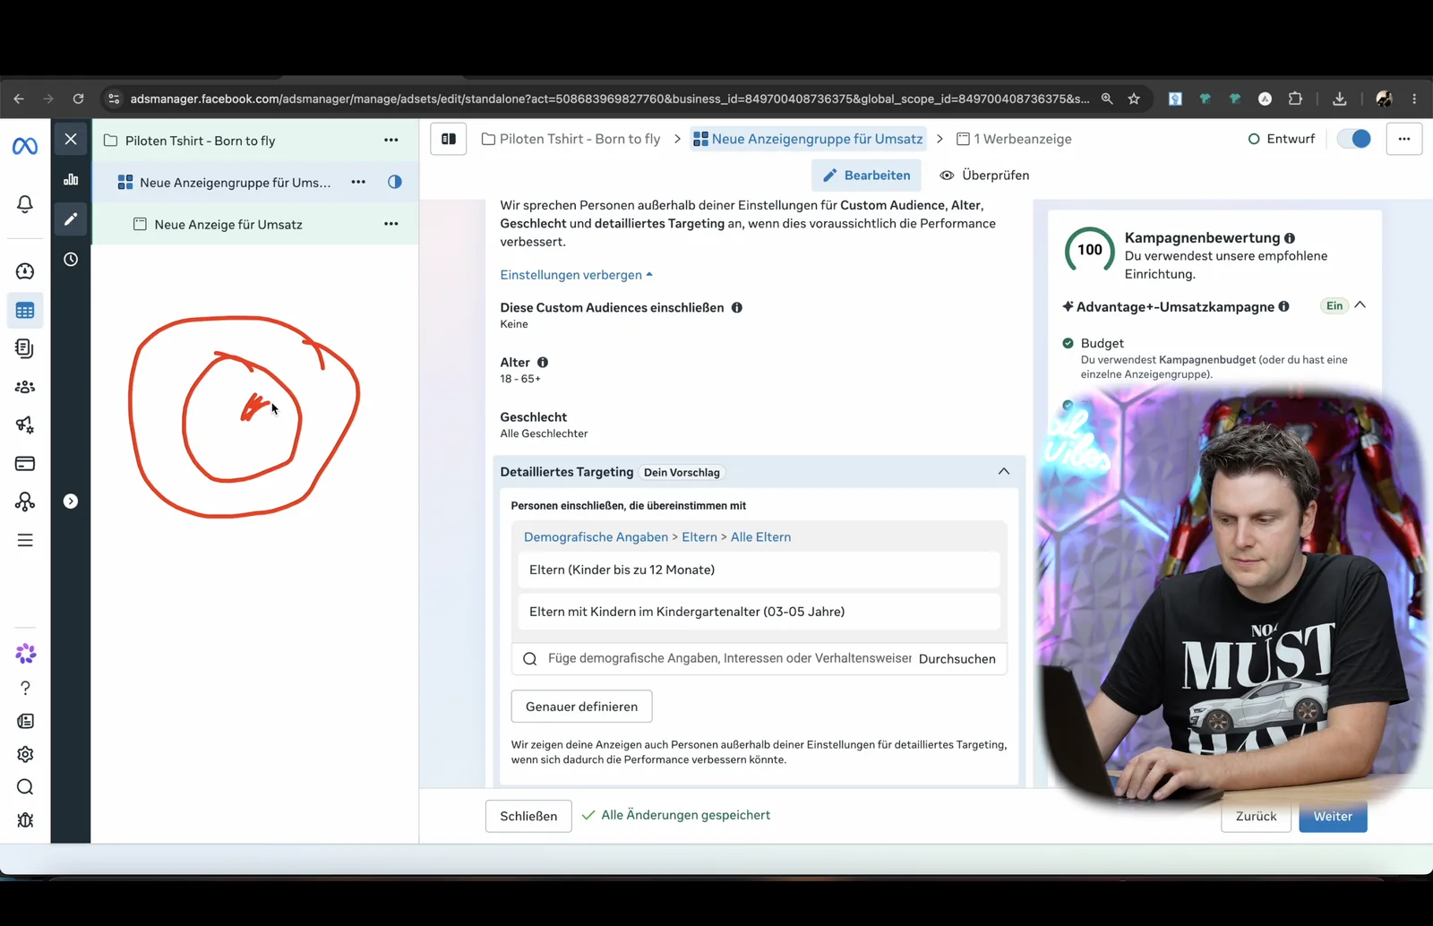This screenshot has width=1433, height=926.
Task: Show info for Kampagnenbewertung
Action: [x=1290, y=238]
